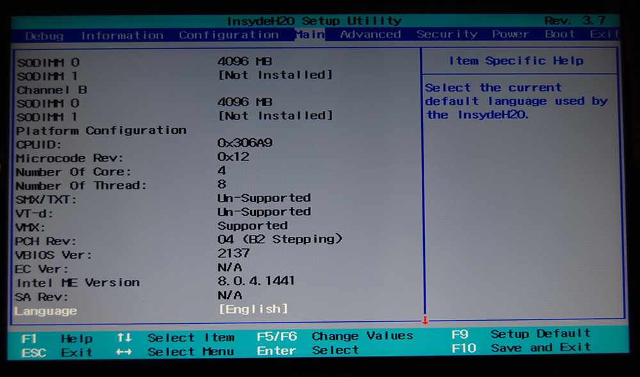This screenshot has width=640, height=377.
Task: Click the SMX/TXT: label
Action: pyautogui.click(x=46, y=200)
